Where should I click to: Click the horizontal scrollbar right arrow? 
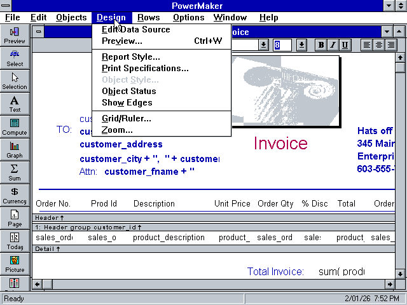pyautogui.click(x=387, y=284)
